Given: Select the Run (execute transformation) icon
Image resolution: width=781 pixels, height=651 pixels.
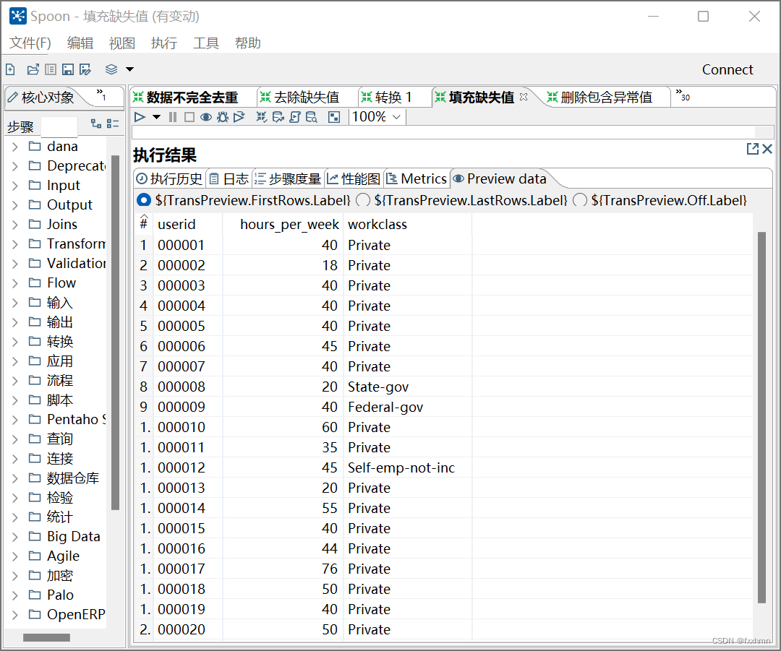Looking at the screenshot, I should pyautogui.click(x=139, y=116).
